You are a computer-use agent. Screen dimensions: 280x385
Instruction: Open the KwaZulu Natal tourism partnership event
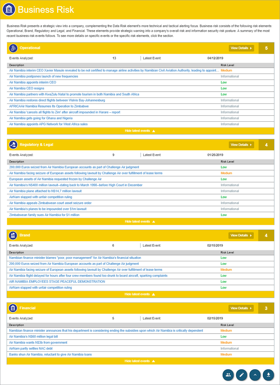tap(74, 94)
